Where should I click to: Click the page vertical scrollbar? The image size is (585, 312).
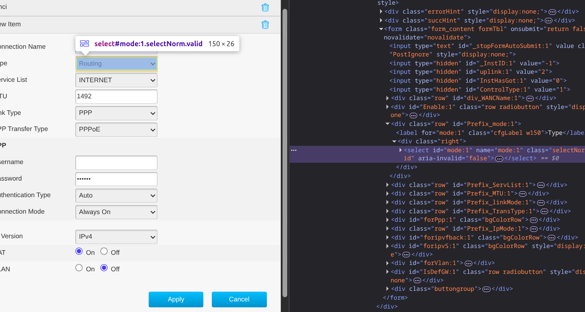(x=285, y=153)
